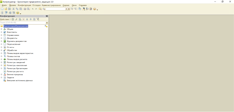Click the red delete X icon in panel toolbar

pyautogui.click(x=23, y=19)
